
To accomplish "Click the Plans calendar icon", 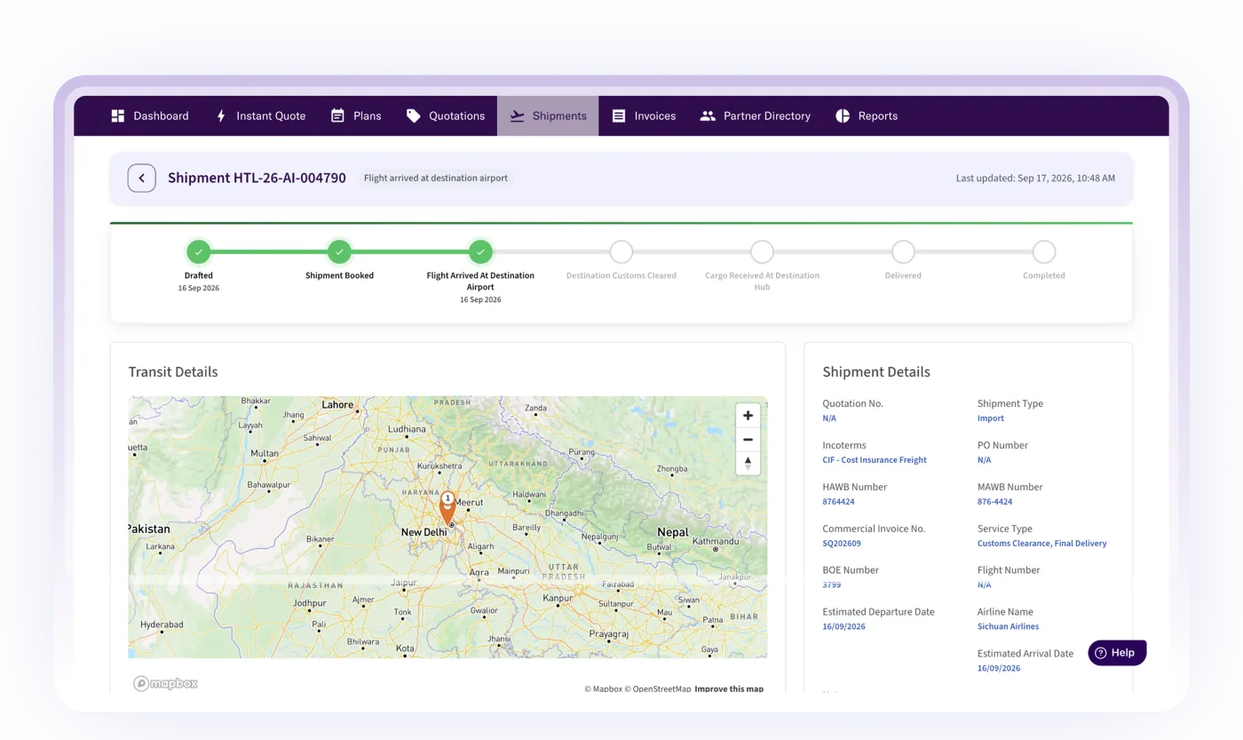I will tap(337, 115).
